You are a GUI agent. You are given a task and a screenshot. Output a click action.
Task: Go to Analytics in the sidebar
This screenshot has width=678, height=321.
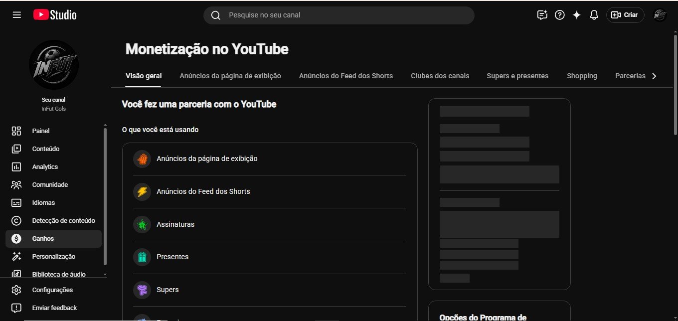click(x=53, y=166)
